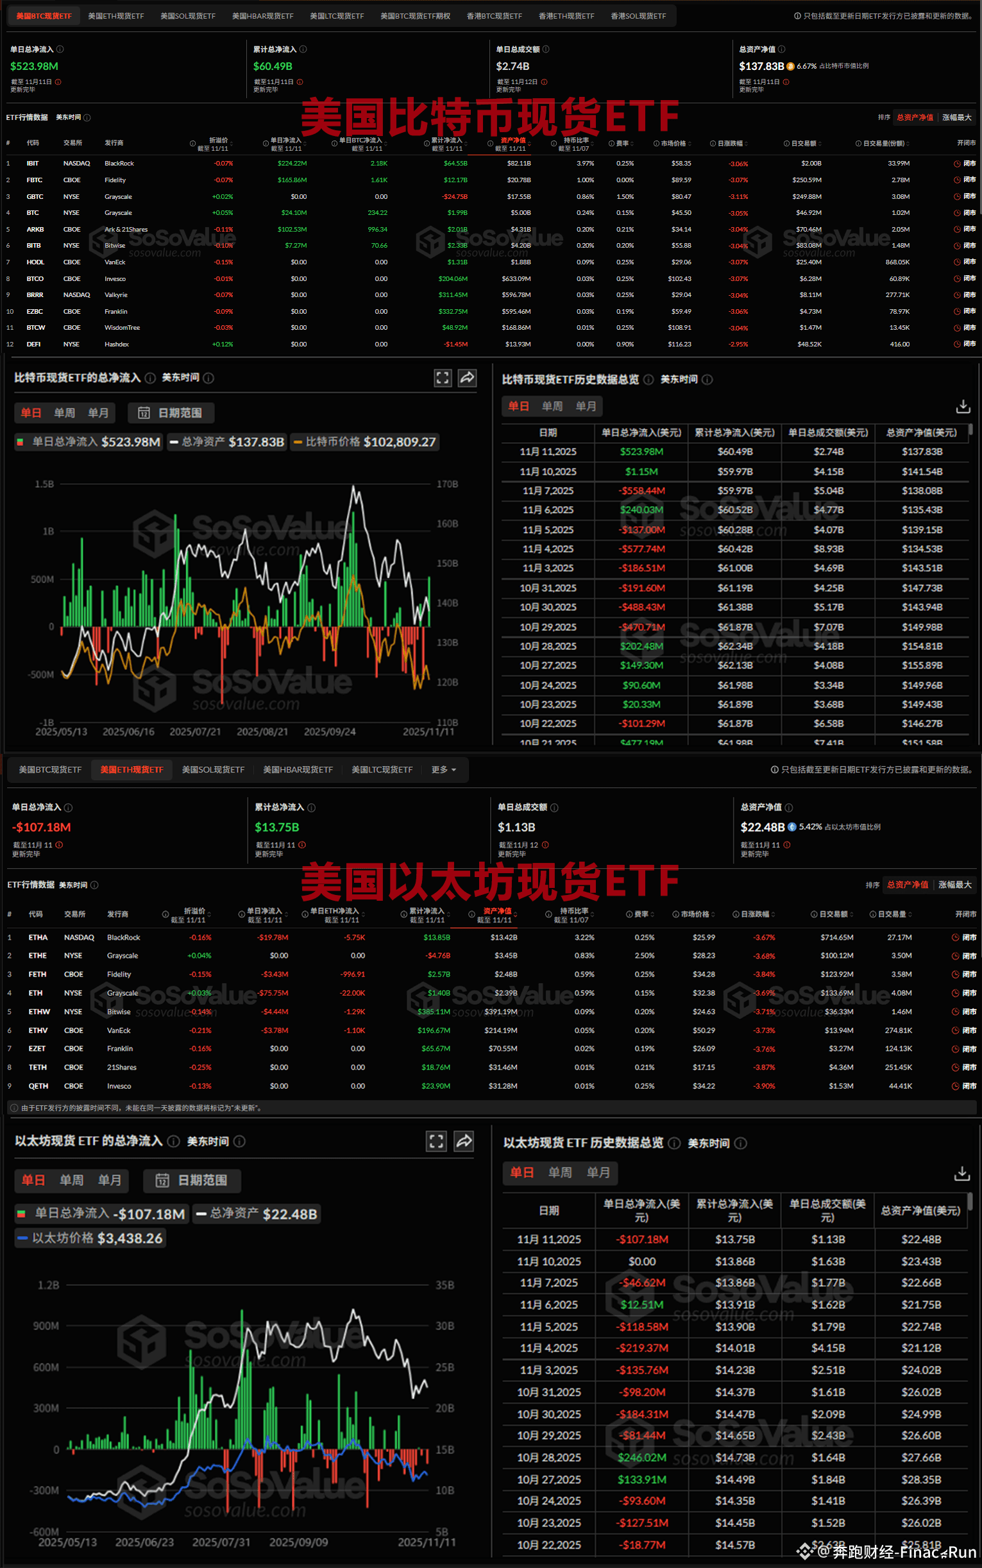Click info icon beside $2.74B 单日总成交额 label
This screenshot has height=1568, width=982.
[546, 49]
